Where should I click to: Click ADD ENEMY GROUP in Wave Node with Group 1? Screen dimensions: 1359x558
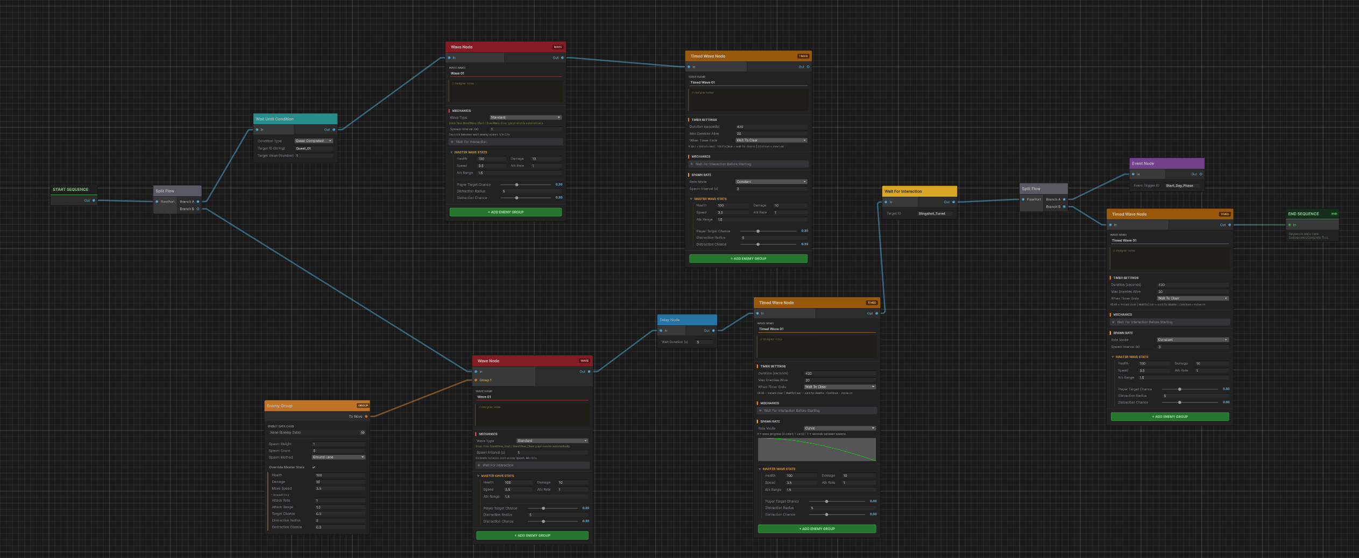point(533,535)
